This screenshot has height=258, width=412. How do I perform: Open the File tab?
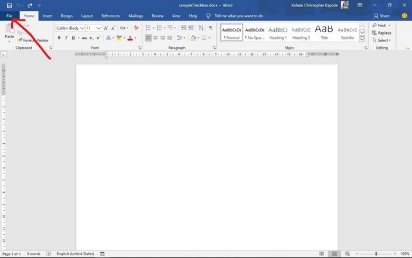[9, 15]
